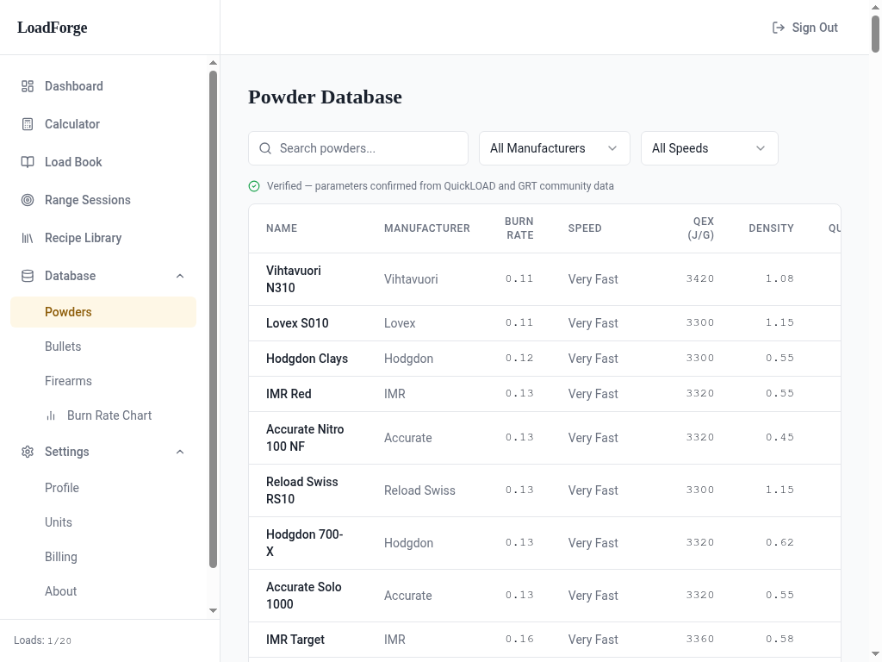Screen dimensions: 882x662
Task: Click density 0.62 for Hodgdon 700-X
Action: click(x=780, y=543)
